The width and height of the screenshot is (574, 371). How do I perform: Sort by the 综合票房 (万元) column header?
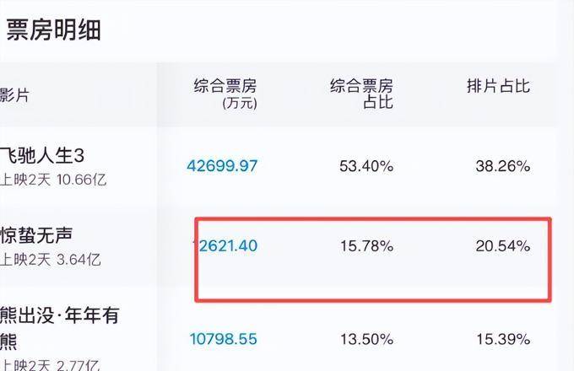(x=225, y=94)
